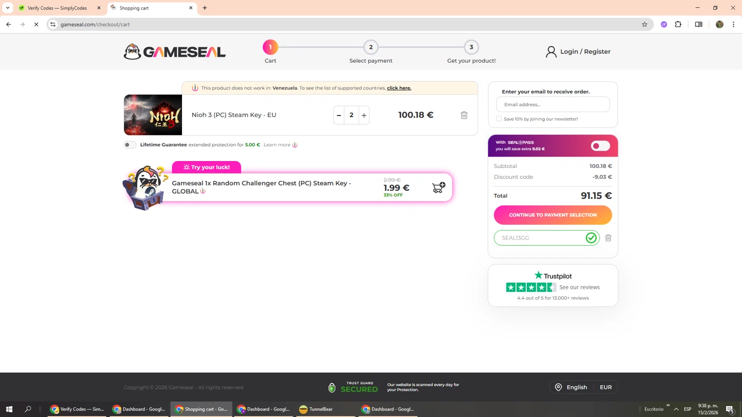The width and height of the screenshot is (742, 417).
Task: Click the Trustpilot star rating
Action: pyautogui.click(x=531, y=287)
